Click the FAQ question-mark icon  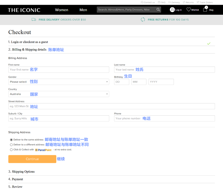pos(159,2)
